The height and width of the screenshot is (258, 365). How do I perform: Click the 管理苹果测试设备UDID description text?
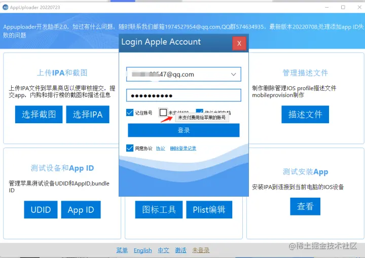coord(59,187)
